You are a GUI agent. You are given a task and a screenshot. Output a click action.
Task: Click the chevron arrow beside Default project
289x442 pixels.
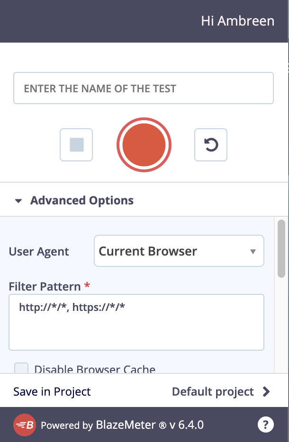(x=266, y=392)
